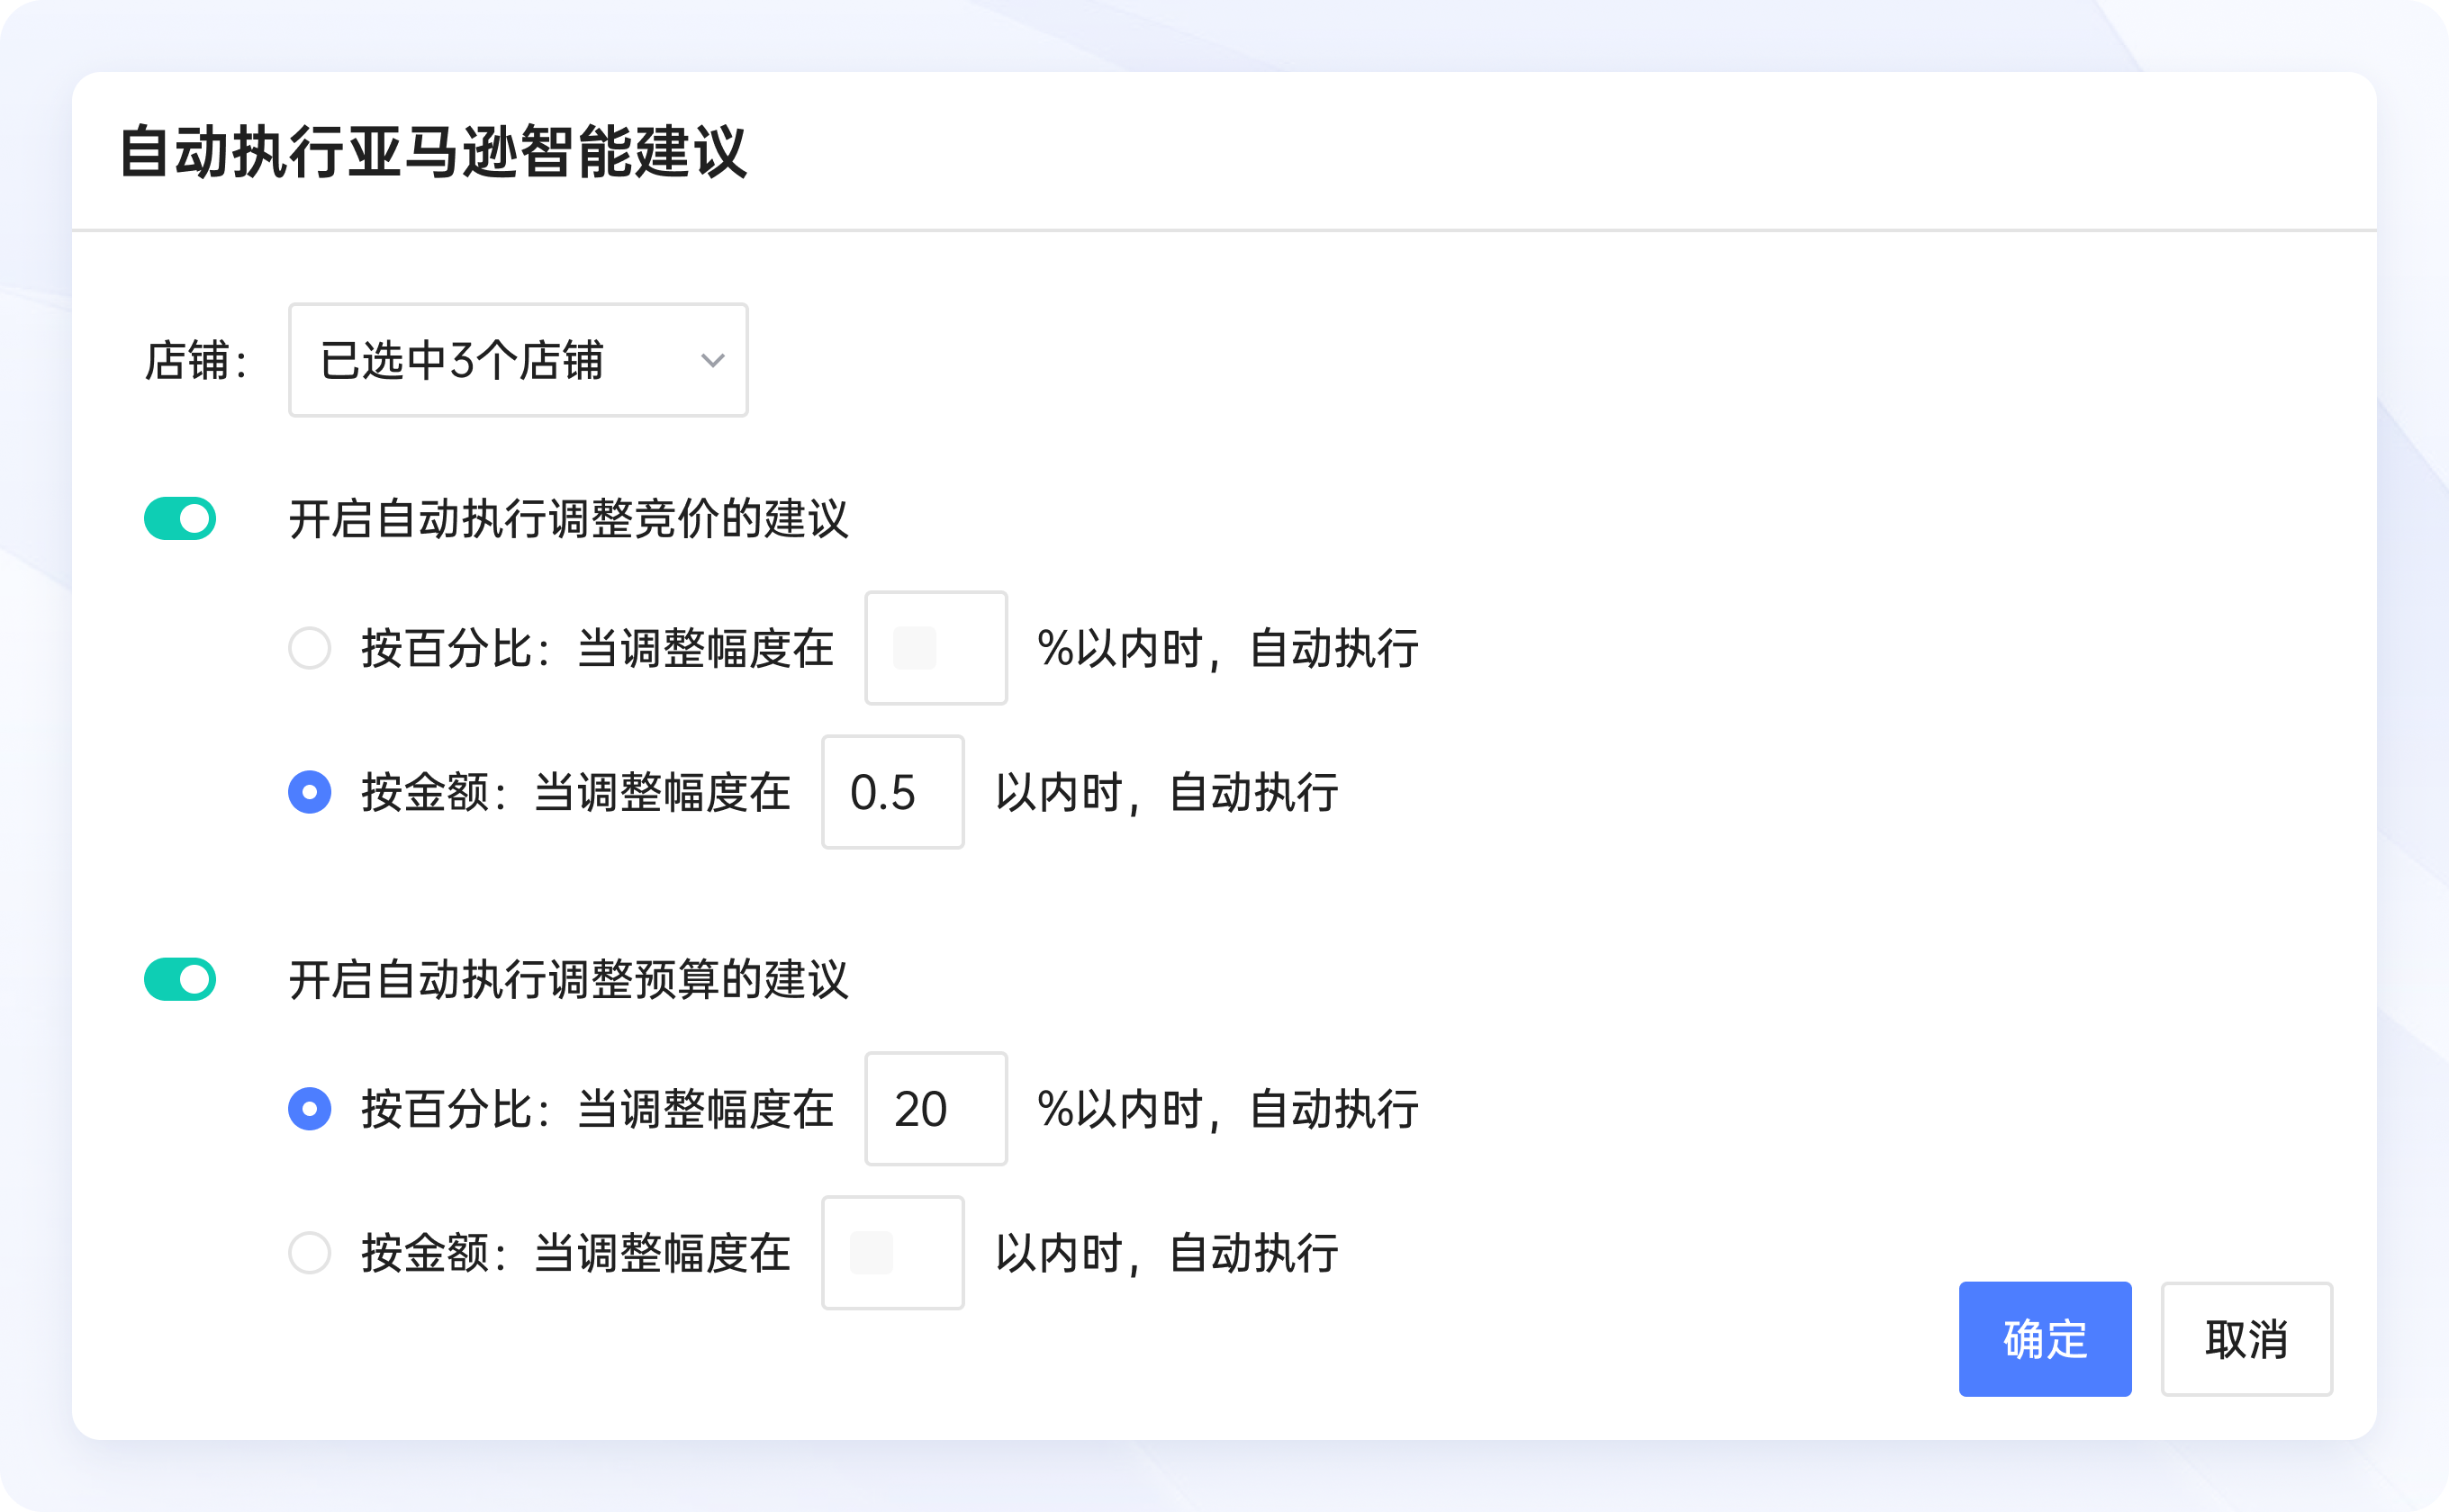Toggle the bid adjustment auto-execute switch
The image size is (2449, 1512).
[180, 518]
